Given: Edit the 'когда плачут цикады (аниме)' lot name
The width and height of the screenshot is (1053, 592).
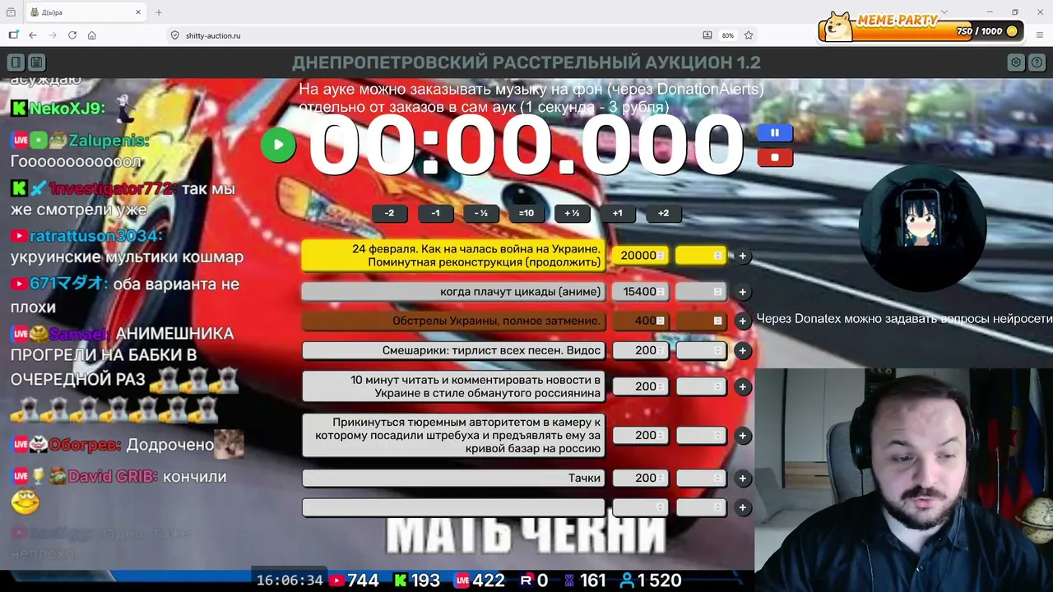Looking at the screenshot, I should tap(453, 292).
